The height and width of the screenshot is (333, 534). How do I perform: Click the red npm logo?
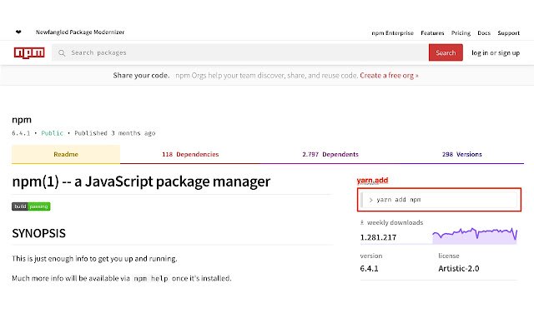coord(29,52)
